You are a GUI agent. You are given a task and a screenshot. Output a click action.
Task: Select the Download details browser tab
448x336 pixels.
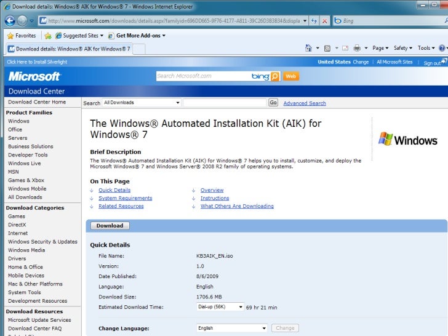point(69,49)
